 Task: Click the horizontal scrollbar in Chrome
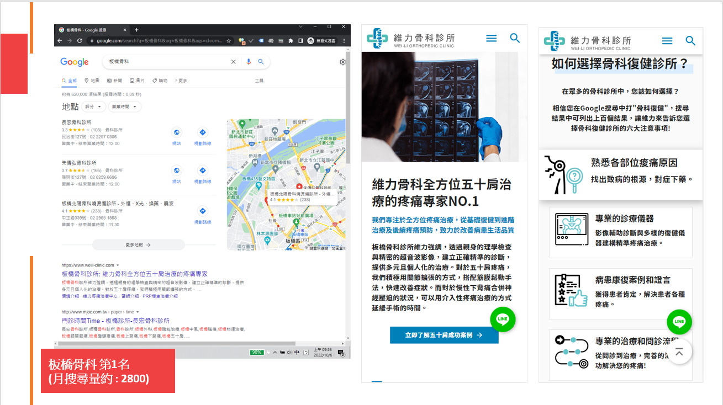click(x=177, y=344)
